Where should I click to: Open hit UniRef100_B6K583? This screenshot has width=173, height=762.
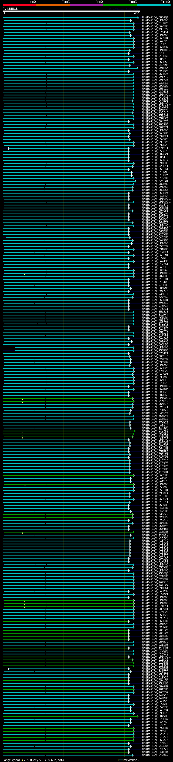(x=155, y=26)
